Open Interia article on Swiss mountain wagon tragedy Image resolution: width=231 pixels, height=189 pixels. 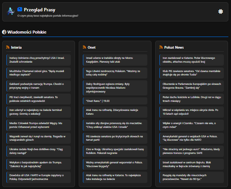(38, 138)
